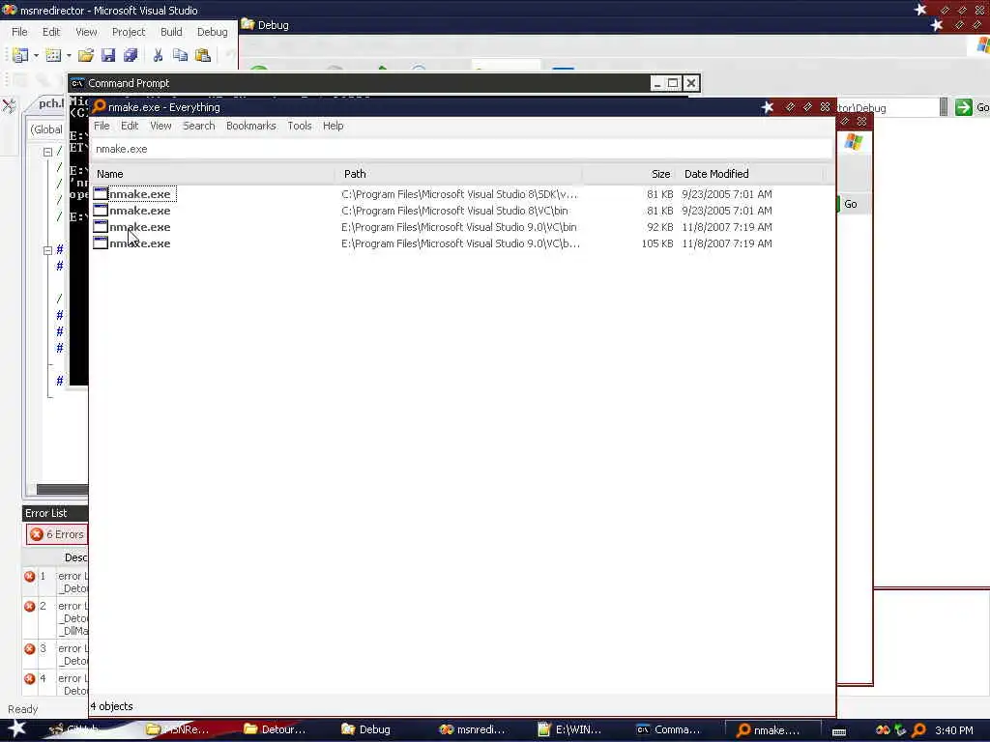
Task: Select the 92 KB nmake.exe result row
Action: [x=461, y=227]
